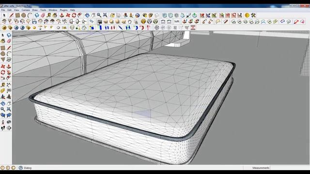Open the Camera menu
The width and height of the screenshot is (310, 174).
[26, 10]
